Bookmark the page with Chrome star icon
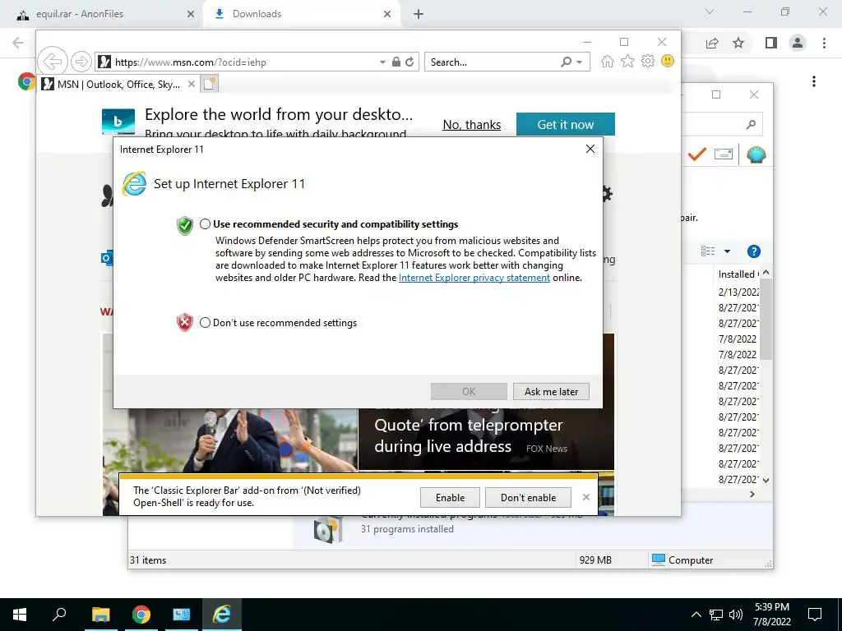 click(x=738, y=43)
